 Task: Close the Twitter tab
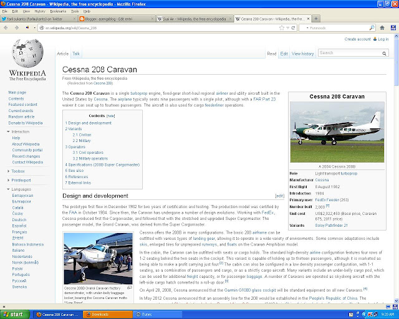click(75, 19)
